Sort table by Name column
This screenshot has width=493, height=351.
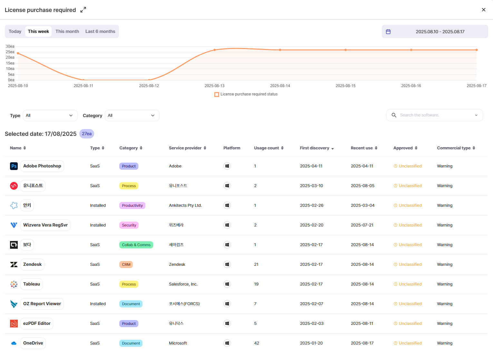(x=18, y=148)
